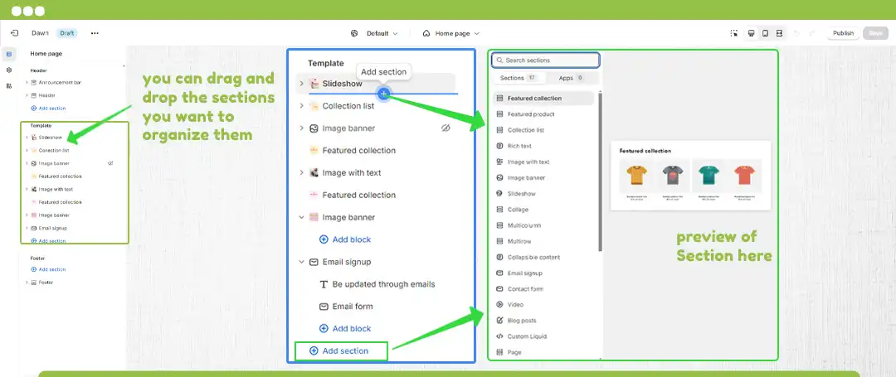Switch to desktop preview icon
Image resolution: width=896 pixels, height=377 pixels.
751,33
